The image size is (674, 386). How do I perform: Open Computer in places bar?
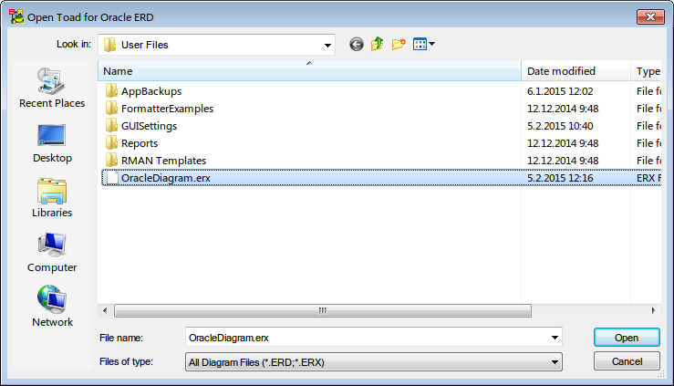[x=52, y=253]
